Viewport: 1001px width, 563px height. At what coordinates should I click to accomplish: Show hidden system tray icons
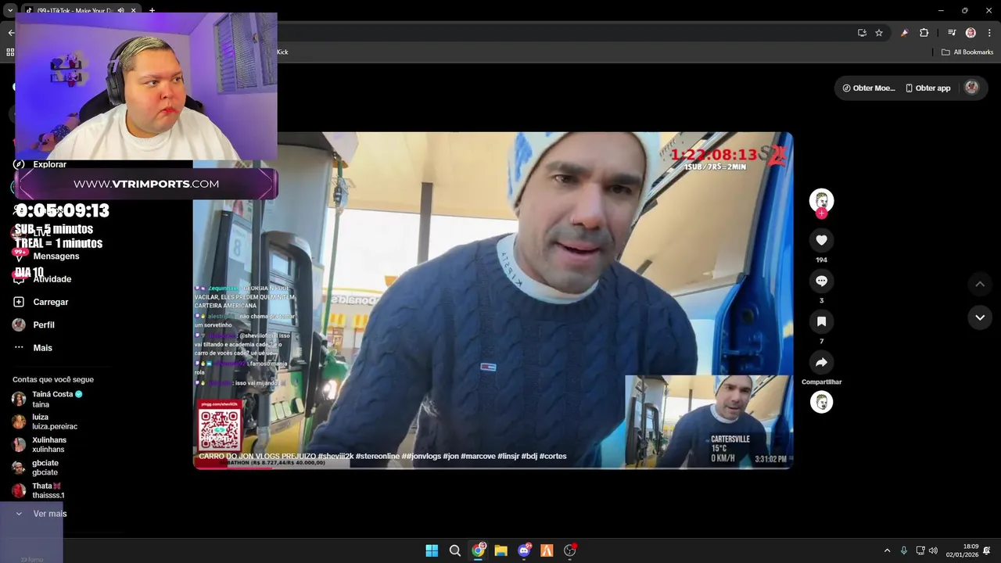pos(887,550)
